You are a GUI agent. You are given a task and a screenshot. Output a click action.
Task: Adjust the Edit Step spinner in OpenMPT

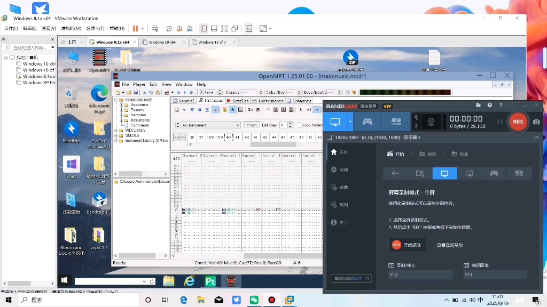point(290,125)
